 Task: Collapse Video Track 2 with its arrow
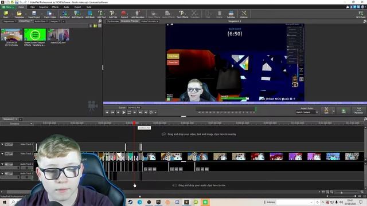2,144
